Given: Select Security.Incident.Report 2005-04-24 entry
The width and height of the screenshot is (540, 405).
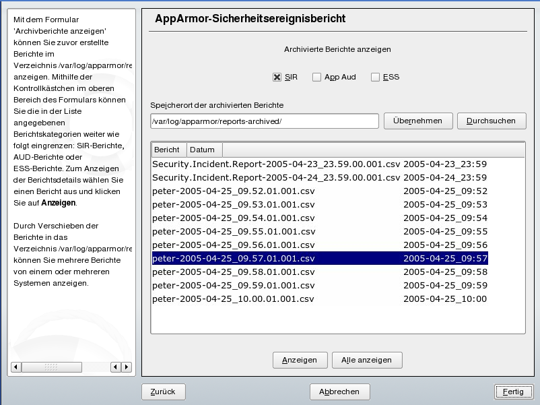Looking at the screenshot, I should (x=276, y=178).
